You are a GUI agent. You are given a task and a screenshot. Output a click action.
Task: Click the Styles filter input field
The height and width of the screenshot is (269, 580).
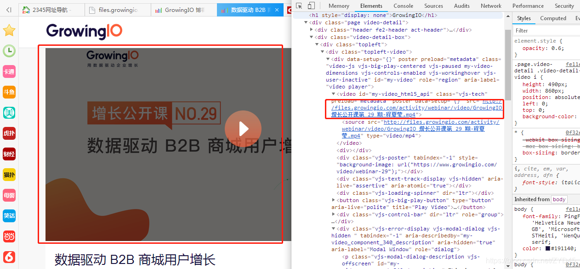pyautogui.click(x=546, y=31)
